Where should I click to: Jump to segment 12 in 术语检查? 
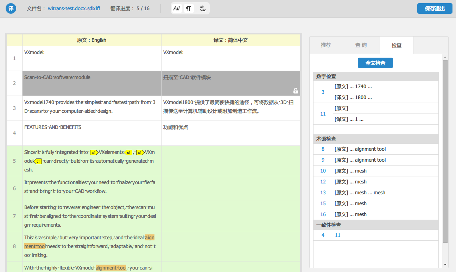[323, 182]
